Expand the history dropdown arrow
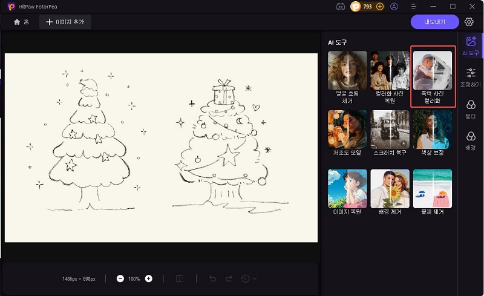 click(x=255, y=278)
